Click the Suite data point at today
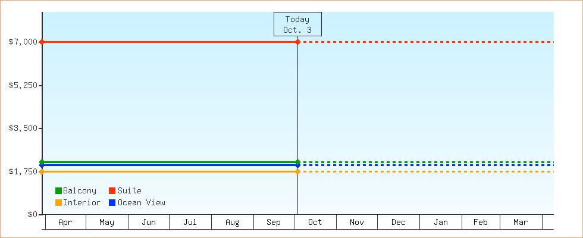 coord(297,42)
